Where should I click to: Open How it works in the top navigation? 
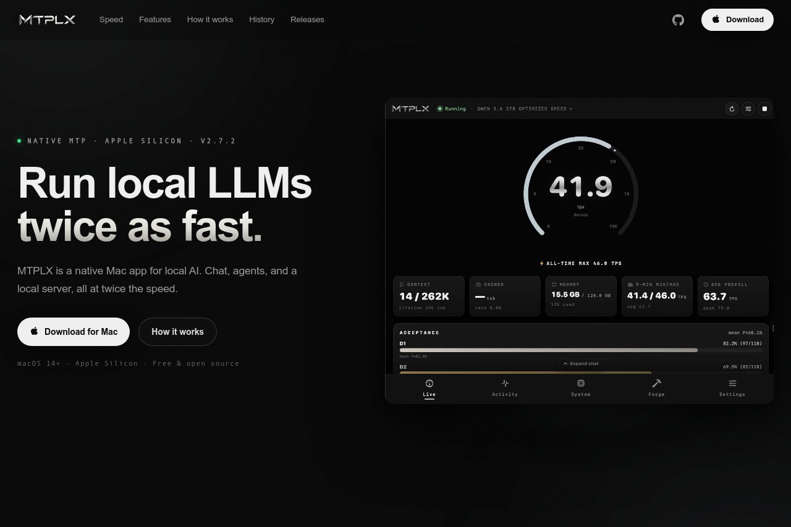pyautogui.click(x=210, y=20)
